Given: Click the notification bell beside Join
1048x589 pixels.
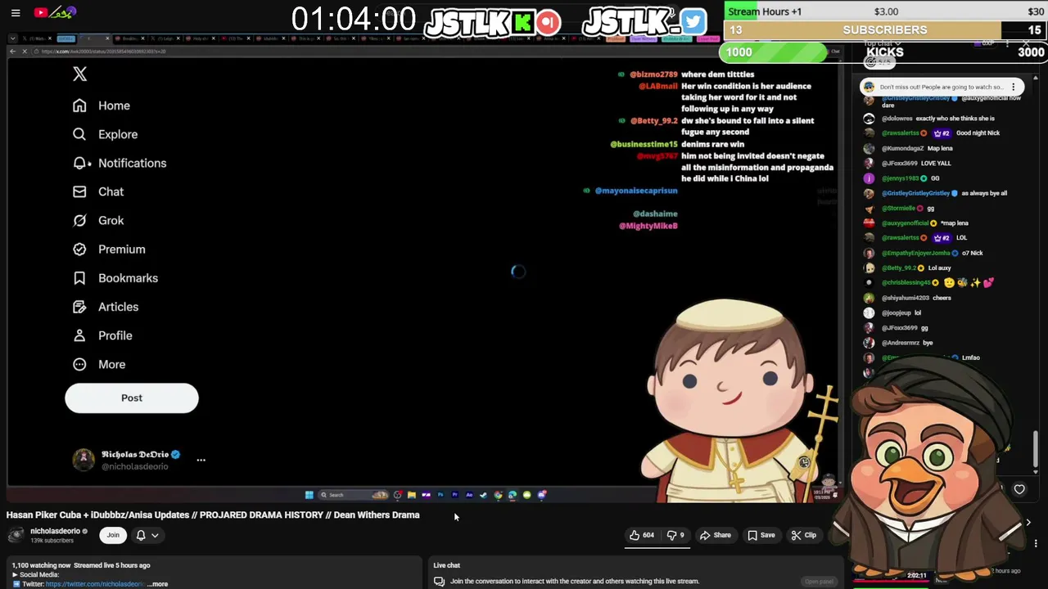Looking at the screenshot, I should pyautogui.click(x=141, y=535).
